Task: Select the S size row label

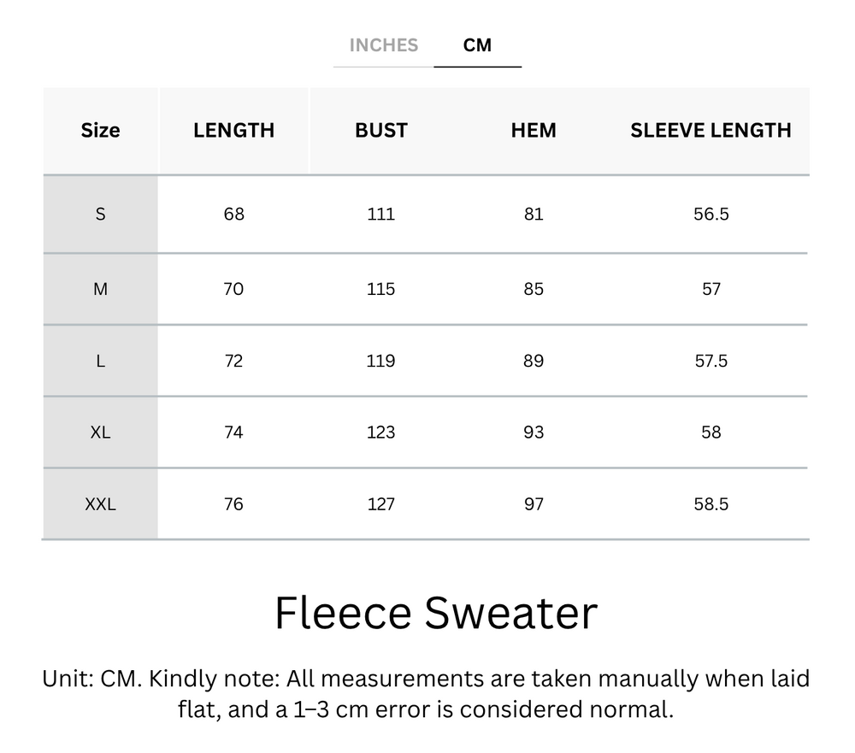Action: pyautogui.click(x=100, y=214)
